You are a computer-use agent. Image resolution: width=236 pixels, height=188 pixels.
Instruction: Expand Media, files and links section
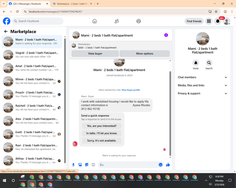pos(202,86)
